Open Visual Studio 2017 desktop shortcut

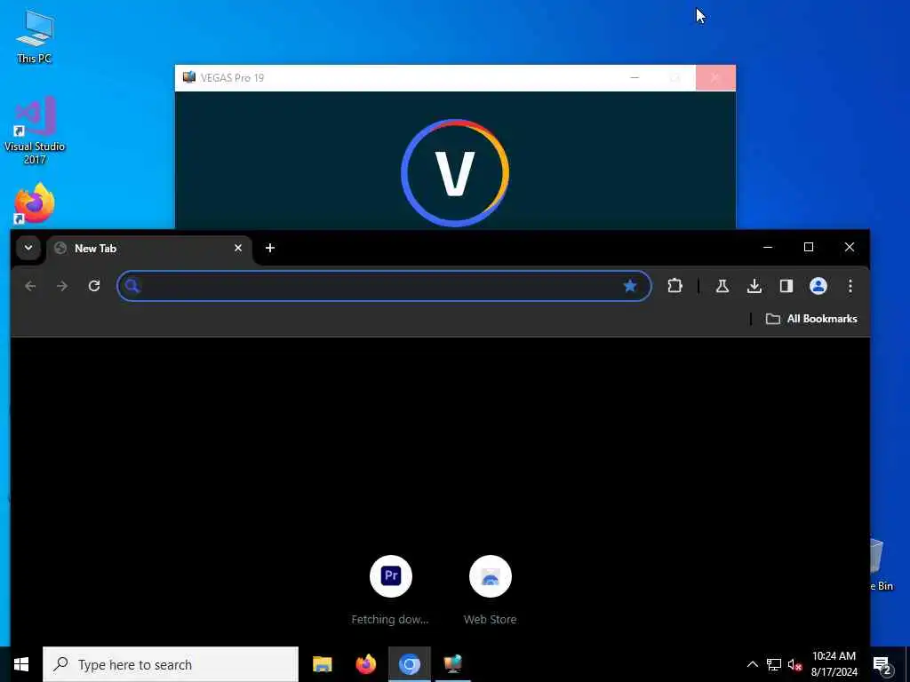[x=35, y=130]
